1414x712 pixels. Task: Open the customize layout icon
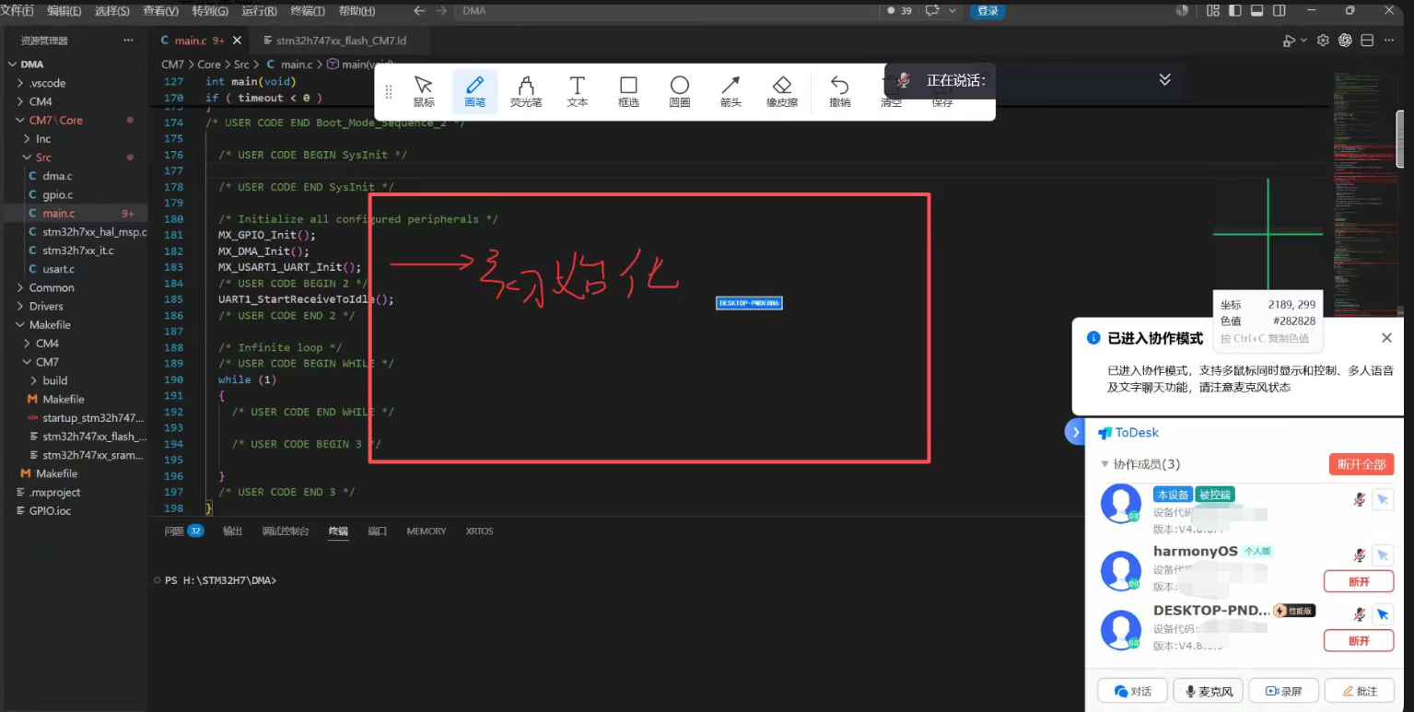[x=1212, y=11]
